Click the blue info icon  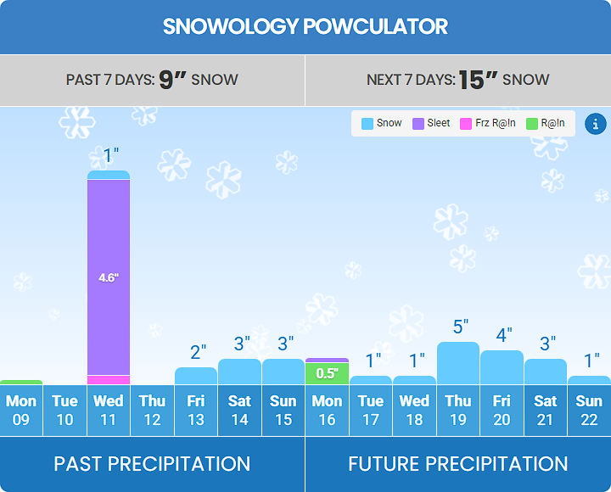(596, 124)
